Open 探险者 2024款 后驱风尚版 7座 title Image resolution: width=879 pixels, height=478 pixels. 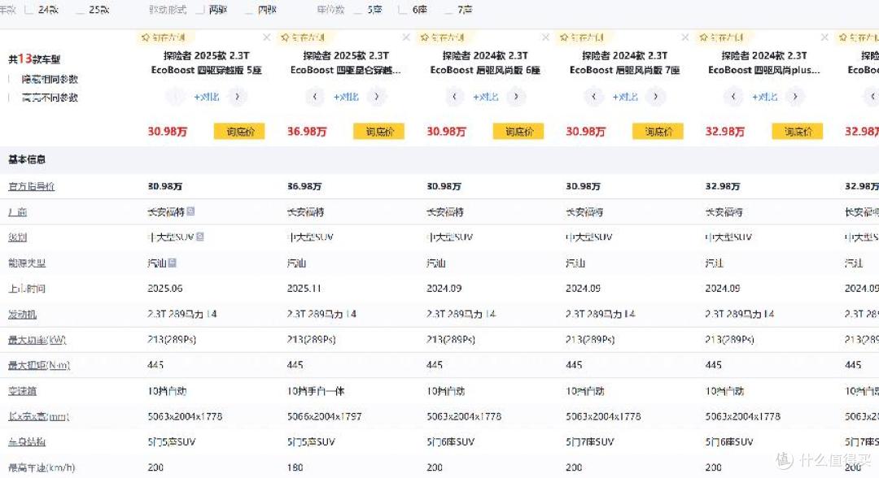click(x=625, y=63)
